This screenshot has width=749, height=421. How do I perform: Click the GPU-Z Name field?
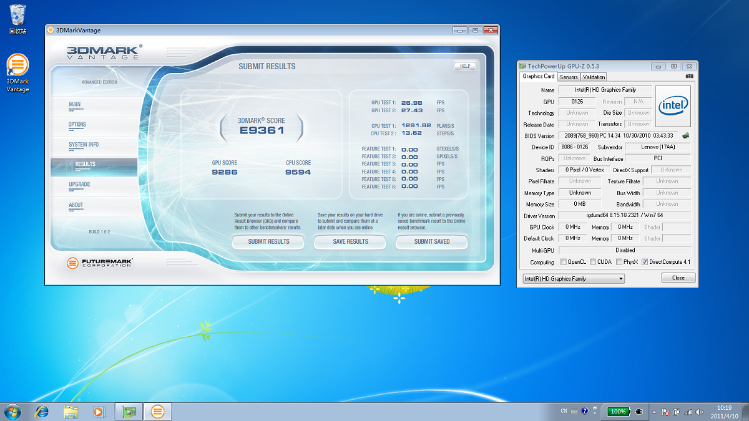click(605, 90)
